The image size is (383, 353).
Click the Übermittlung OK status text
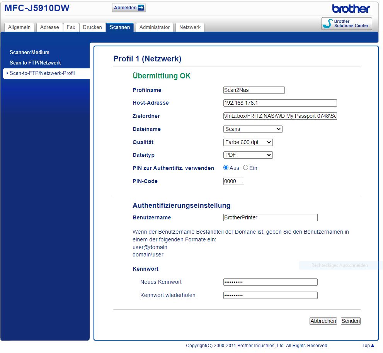[162, 76]
